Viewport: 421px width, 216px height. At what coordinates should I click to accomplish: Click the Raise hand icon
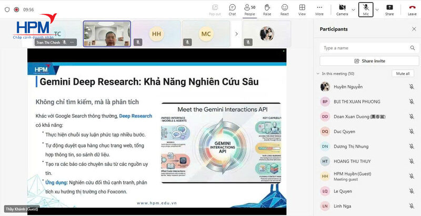(x=267, y=9)
